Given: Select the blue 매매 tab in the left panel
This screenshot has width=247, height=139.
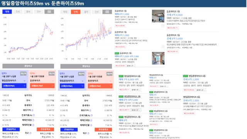Looking at the screenshot, I should coord(7,12).
